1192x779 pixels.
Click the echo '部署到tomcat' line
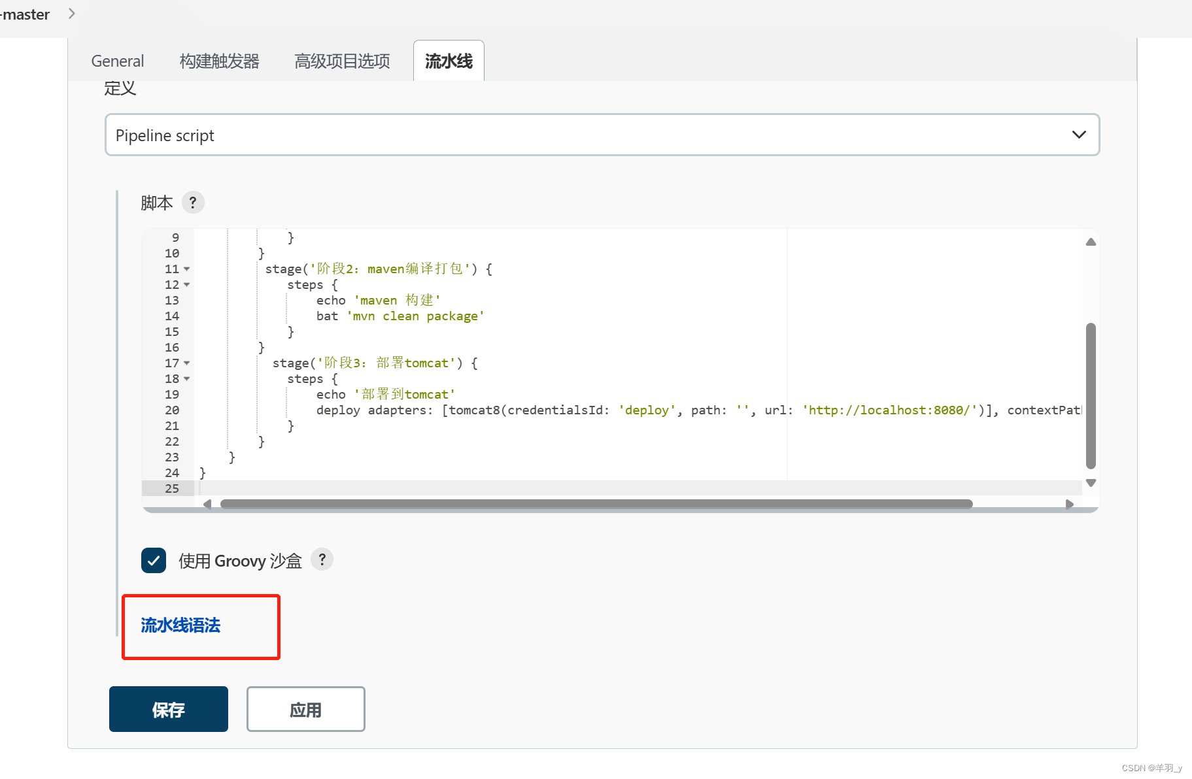[386, 395]
